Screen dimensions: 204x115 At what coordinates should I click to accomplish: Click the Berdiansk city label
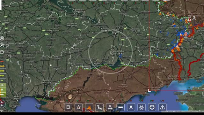(156, 88)
